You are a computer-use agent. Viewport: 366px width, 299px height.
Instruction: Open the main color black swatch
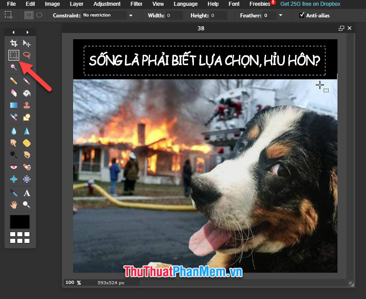(20, 222)
